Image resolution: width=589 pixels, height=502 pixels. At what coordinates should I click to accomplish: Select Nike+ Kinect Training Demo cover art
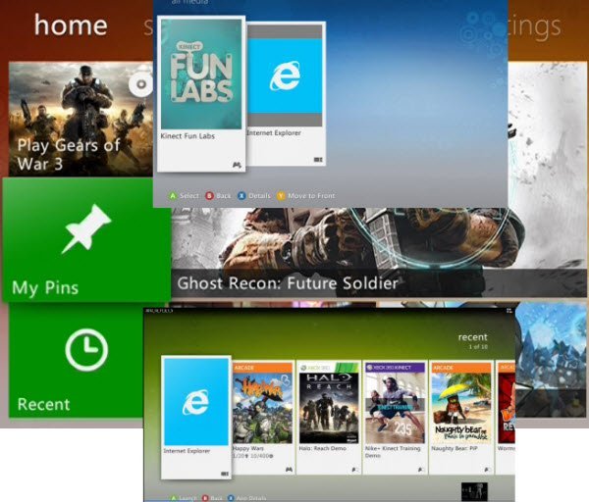(395, 408)
